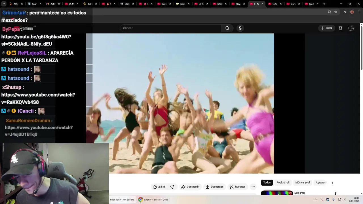This screenshot has height=204, width=363.
Task: Open Spotify Chrome taskbar window
Action: (153, 199)
